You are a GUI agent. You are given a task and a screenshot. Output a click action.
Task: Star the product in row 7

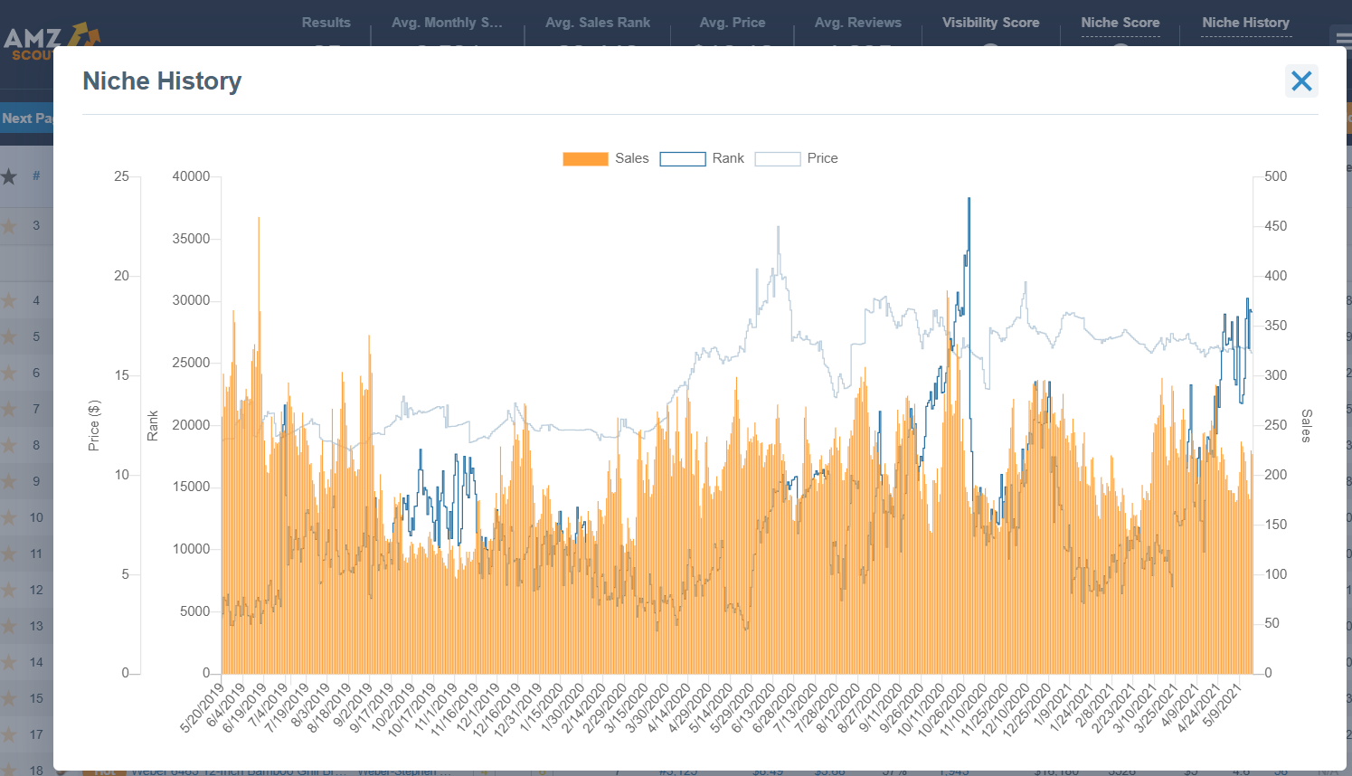[x=9, y=409]
